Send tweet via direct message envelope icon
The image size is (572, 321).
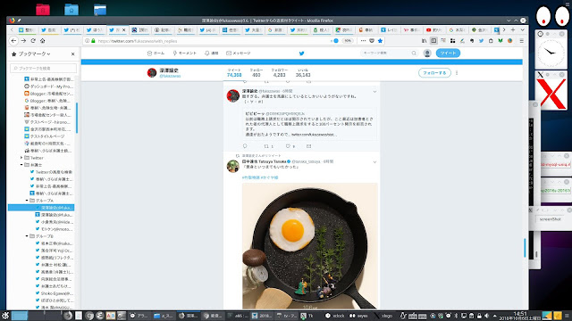[309, 146]
